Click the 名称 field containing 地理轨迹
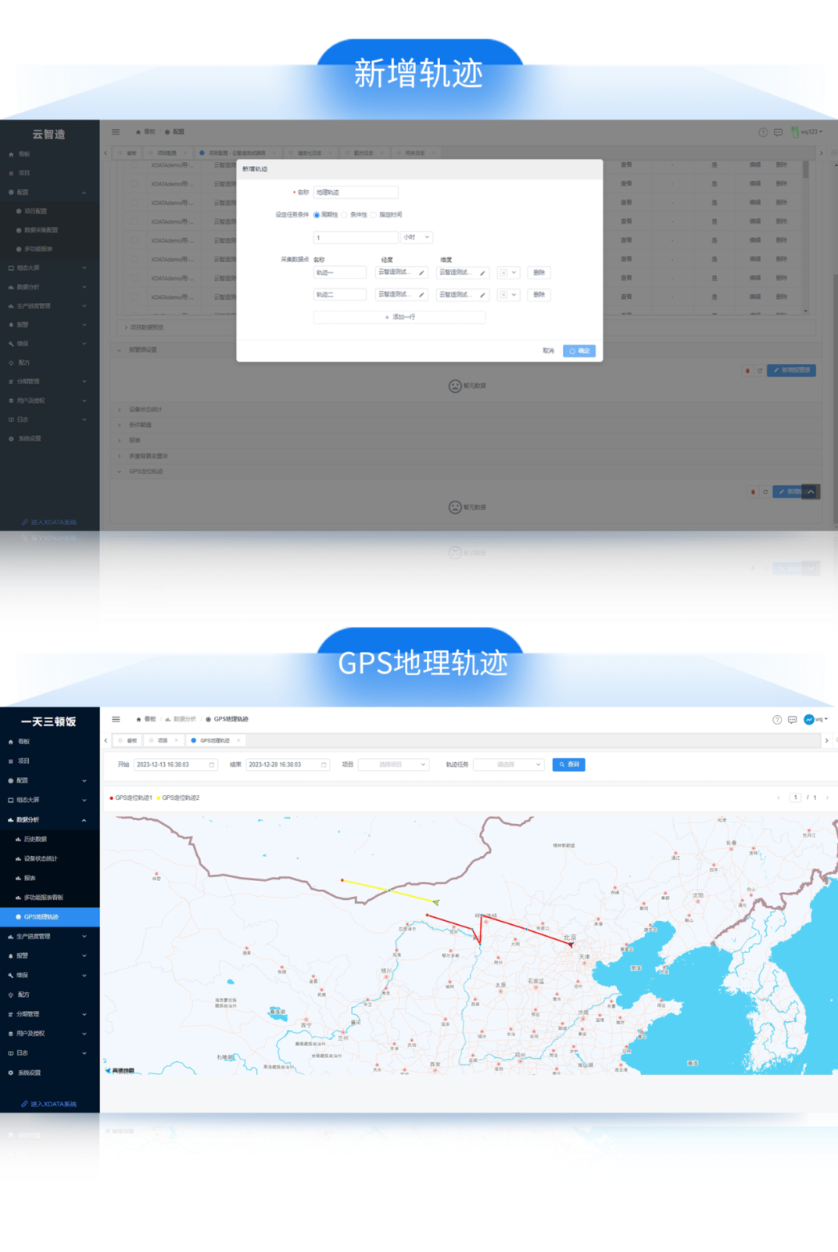Image resolution: width=838 pixels, height=1252 pixels. click(x=356, y=192)
